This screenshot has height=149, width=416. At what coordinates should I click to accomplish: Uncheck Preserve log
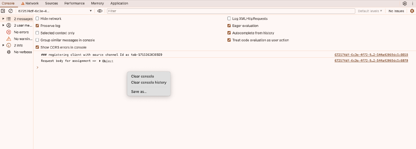tap(37, 26)
